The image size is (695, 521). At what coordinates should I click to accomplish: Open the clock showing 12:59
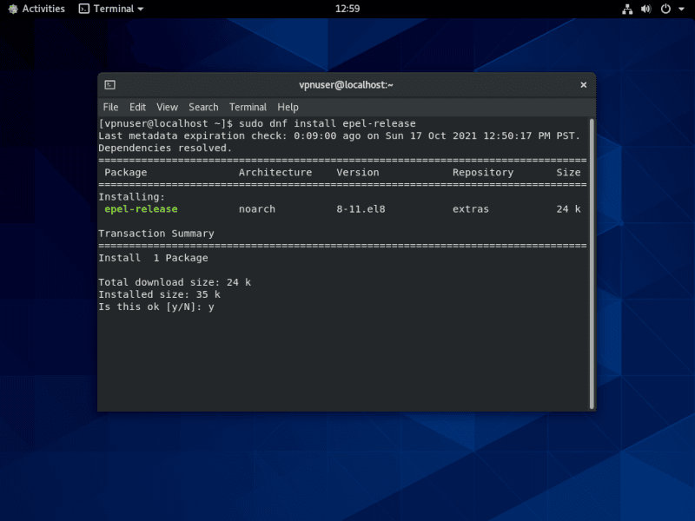pyautogui.click(x=347, y=9)
